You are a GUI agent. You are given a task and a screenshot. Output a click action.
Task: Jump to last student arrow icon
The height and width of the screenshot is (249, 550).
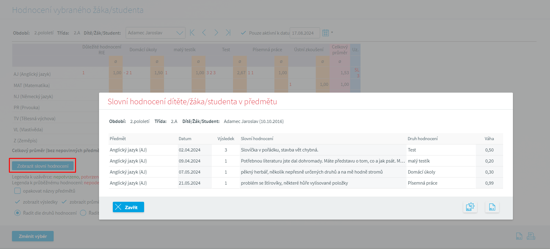228,33
